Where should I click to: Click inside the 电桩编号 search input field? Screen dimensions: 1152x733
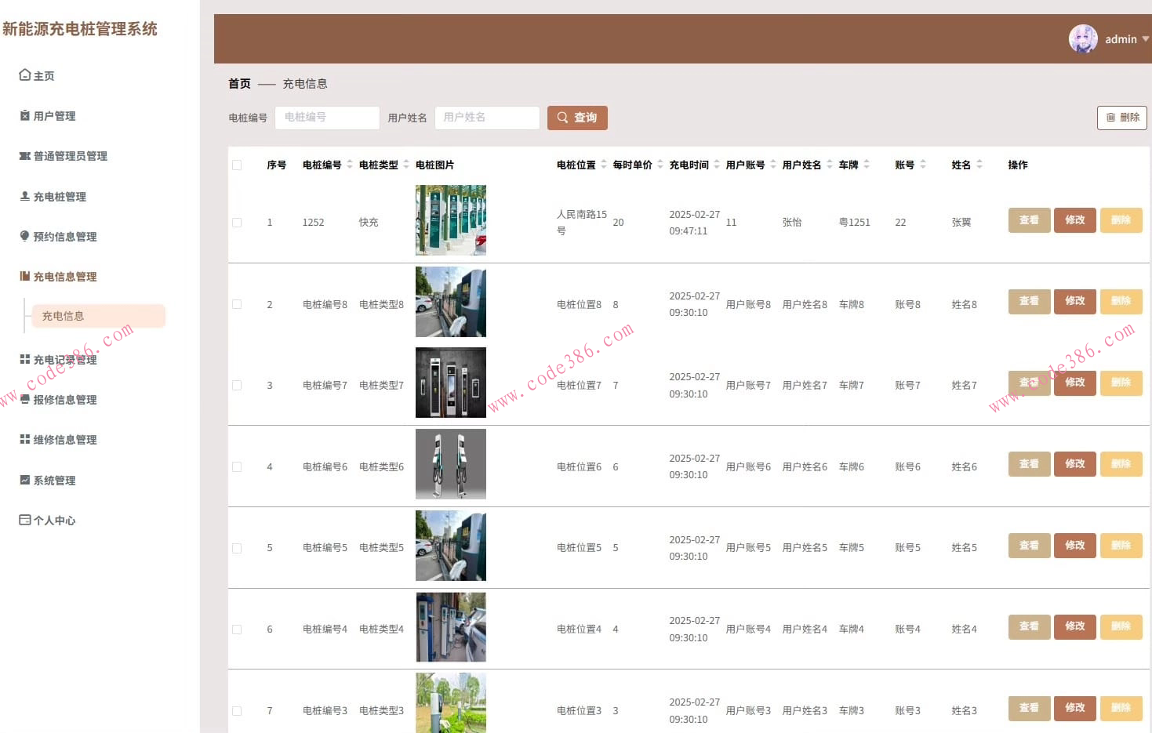327,118
